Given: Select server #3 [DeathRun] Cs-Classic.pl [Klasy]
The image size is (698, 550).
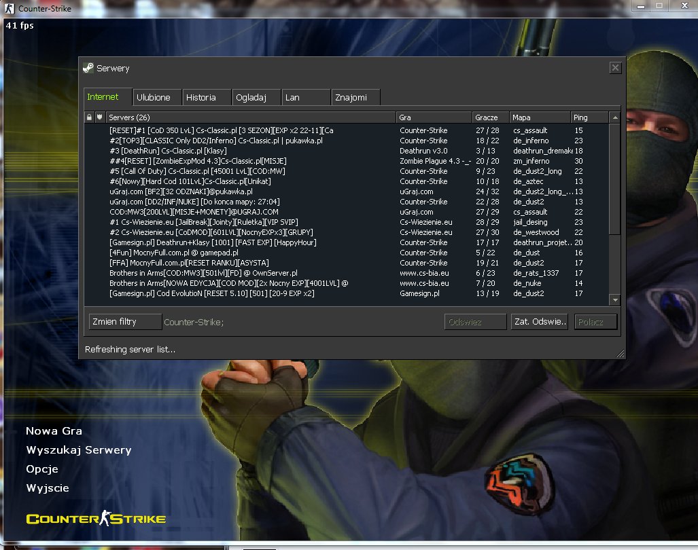Looking at the screenshot, I should click(347, 151).
